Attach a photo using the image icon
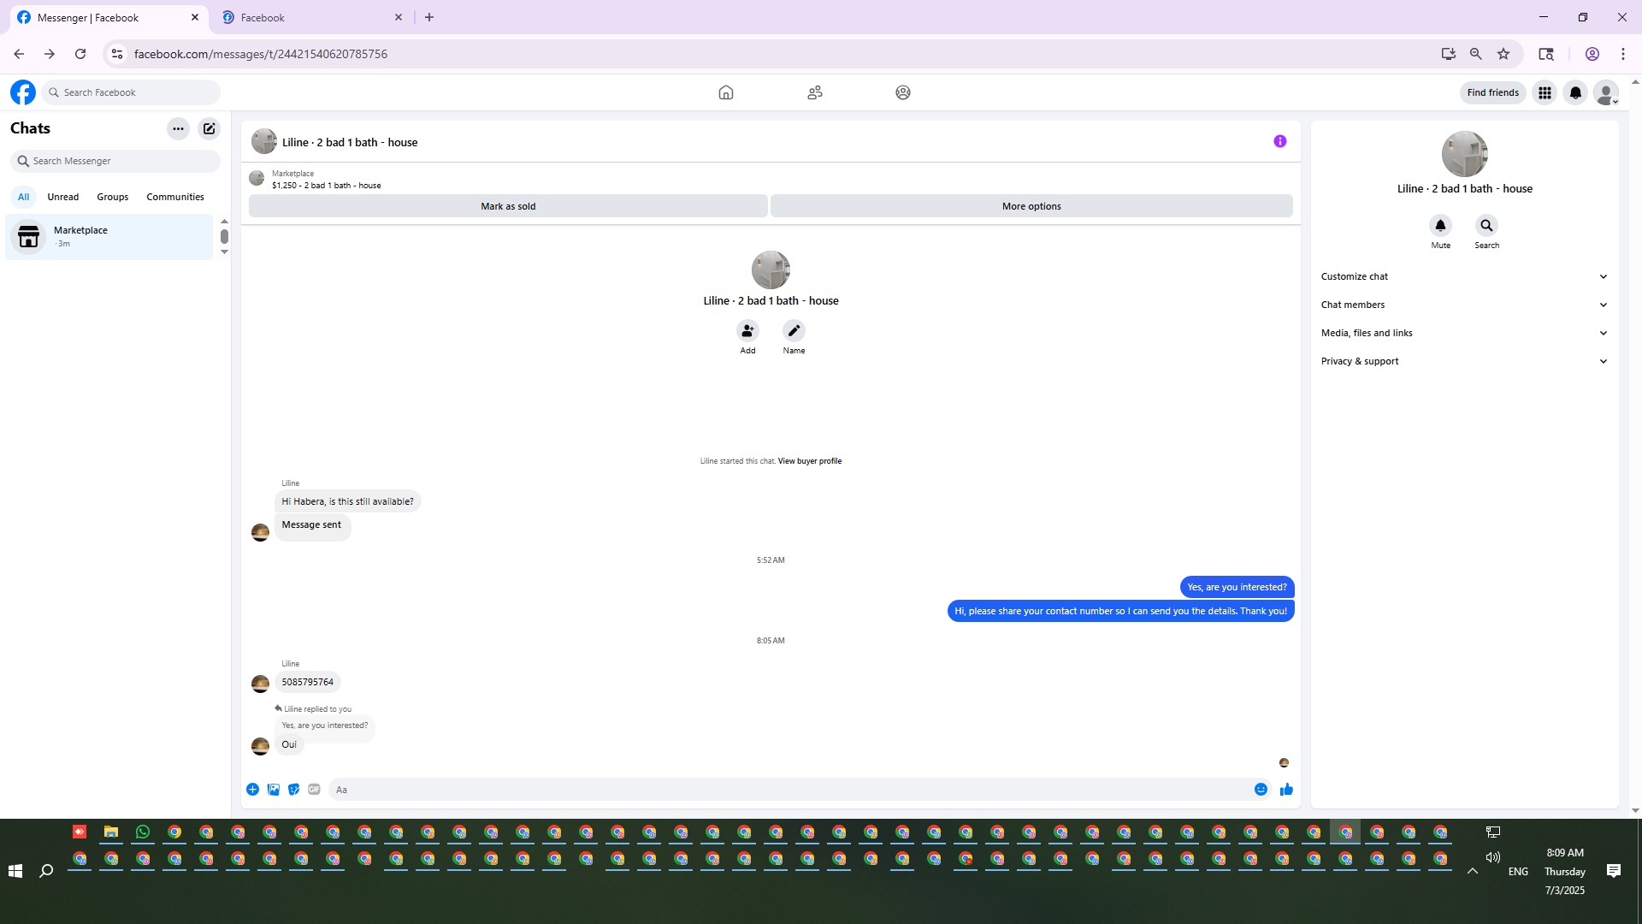This screenshot has width=1642, height=924. click(x=273, y=789)
